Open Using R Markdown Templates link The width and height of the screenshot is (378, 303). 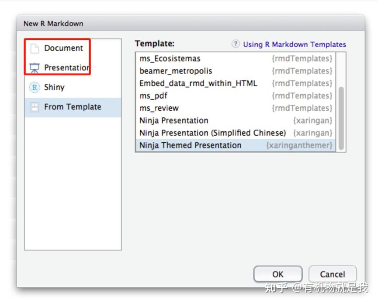coord(294,44)
